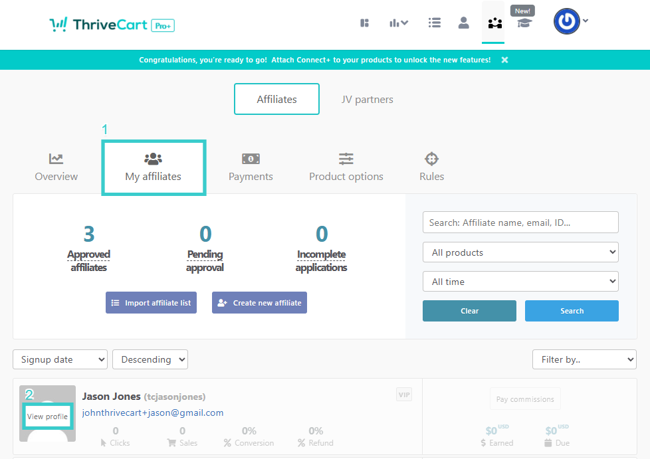Screen dimensions: 650x459
Task: Select the affiliates icon in top navigation
Action: pos(494,23)
